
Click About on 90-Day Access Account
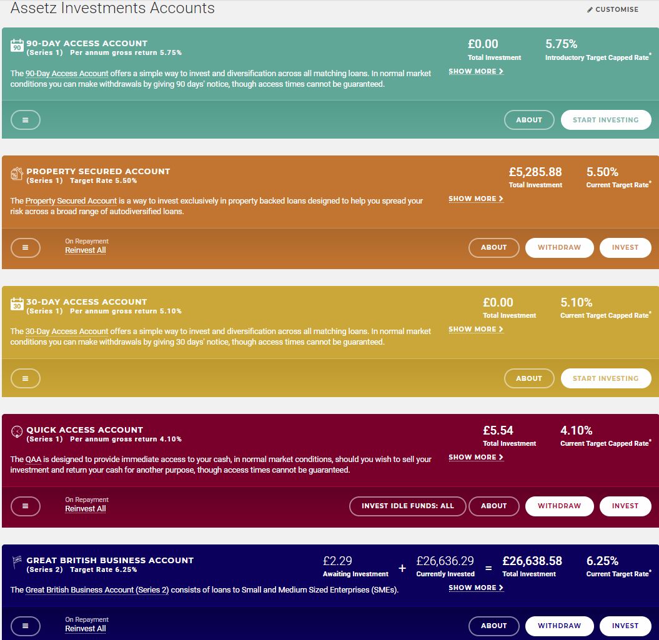click(529, 120)
